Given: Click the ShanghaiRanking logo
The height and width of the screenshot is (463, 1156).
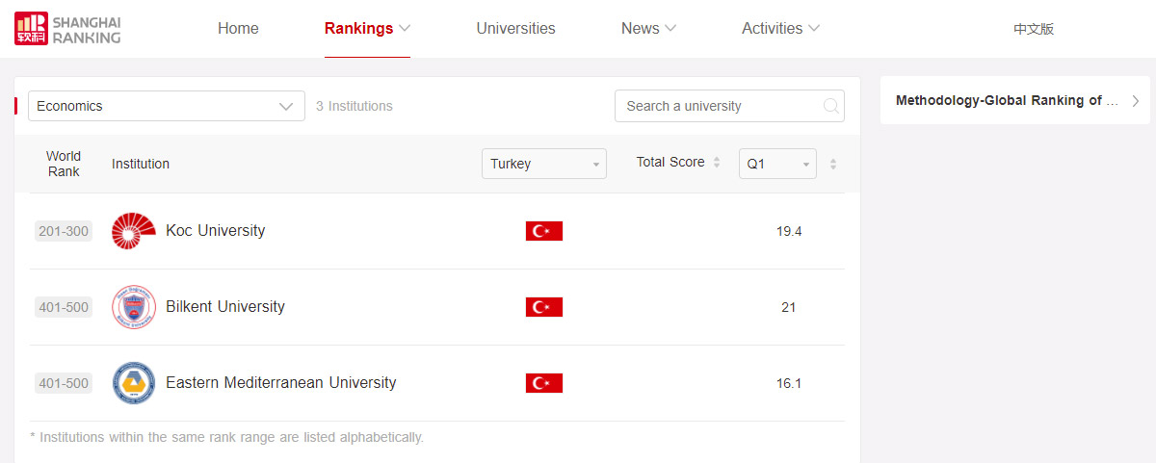Looking at the screenshot, I should (x=67, y=29).
